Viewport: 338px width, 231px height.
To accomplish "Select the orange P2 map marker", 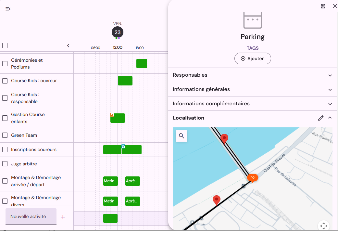I will (x=252, y=178).
